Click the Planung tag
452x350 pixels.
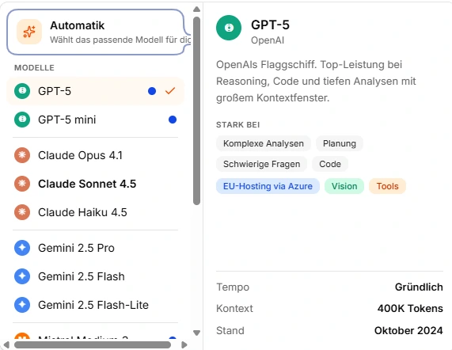pyautogui.click(x=340, y=143)
